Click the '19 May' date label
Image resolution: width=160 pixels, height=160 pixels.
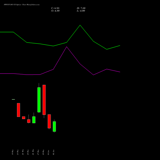coord(12,152)
